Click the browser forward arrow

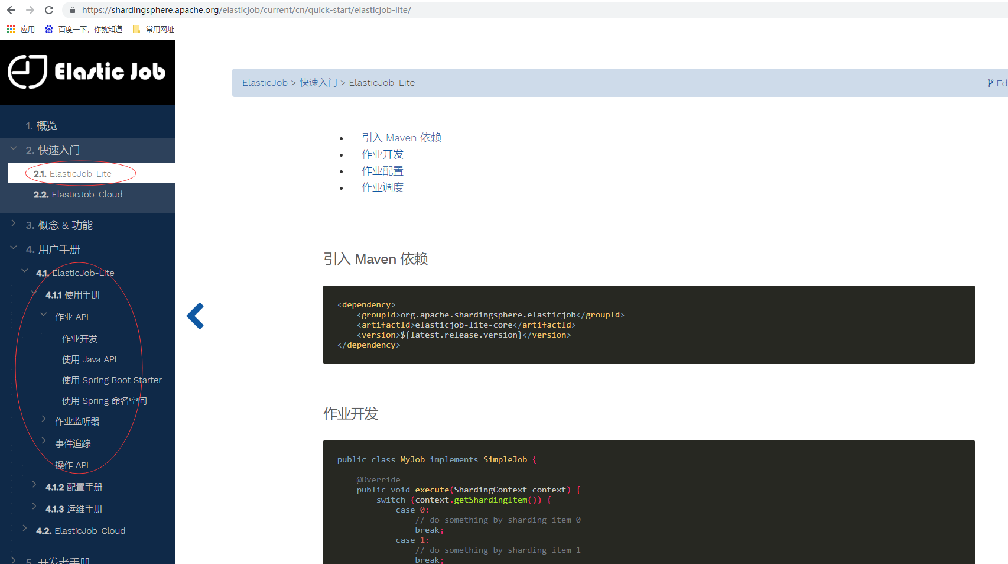30,10
